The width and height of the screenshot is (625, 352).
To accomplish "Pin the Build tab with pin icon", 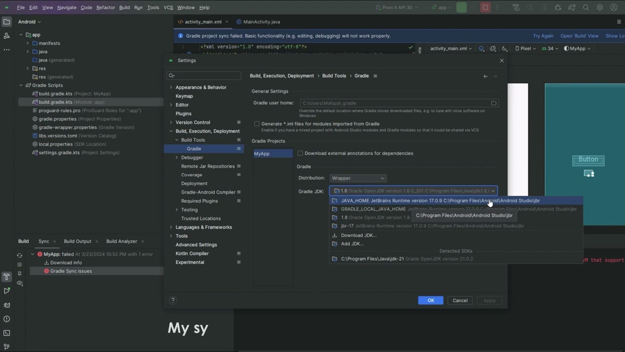I will [20, 274].
